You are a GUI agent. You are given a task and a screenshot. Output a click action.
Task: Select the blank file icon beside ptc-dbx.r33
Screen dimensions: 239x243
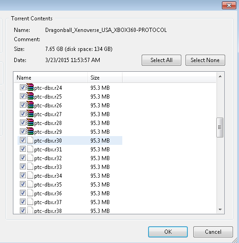click(x=30, y=167)
